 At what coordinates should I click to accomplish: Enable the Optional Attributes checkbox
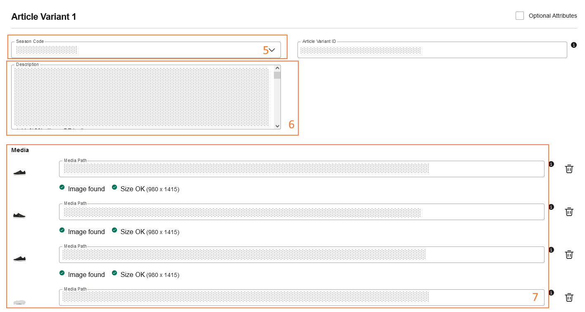tap(520, 16)
